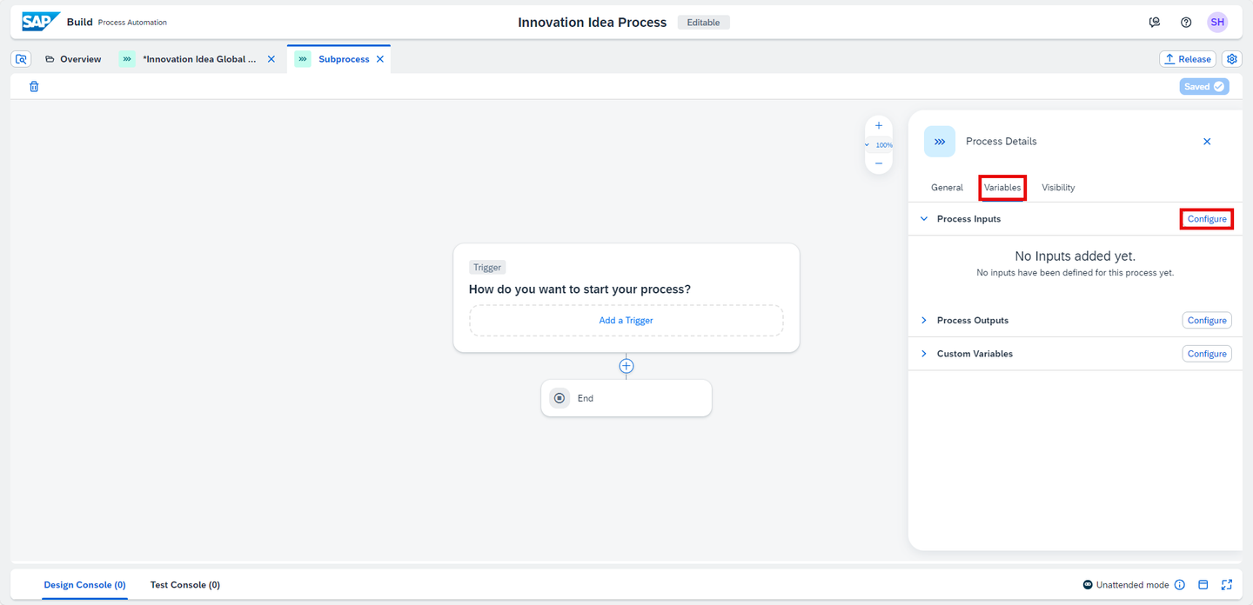This screenshot has height=605, width=1253.
Task: Open the Overview tab
Action: tap(73, 59)
